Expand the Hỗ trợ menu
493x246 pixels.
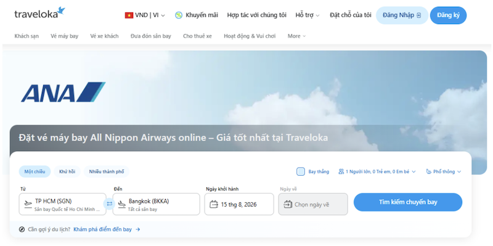tap(308, 15)
